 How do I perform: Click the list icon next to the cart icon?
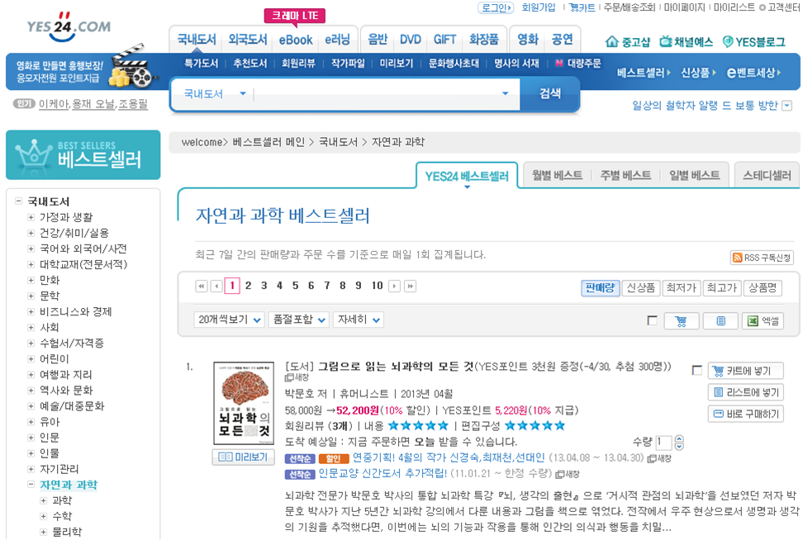(x=720, y=321)
